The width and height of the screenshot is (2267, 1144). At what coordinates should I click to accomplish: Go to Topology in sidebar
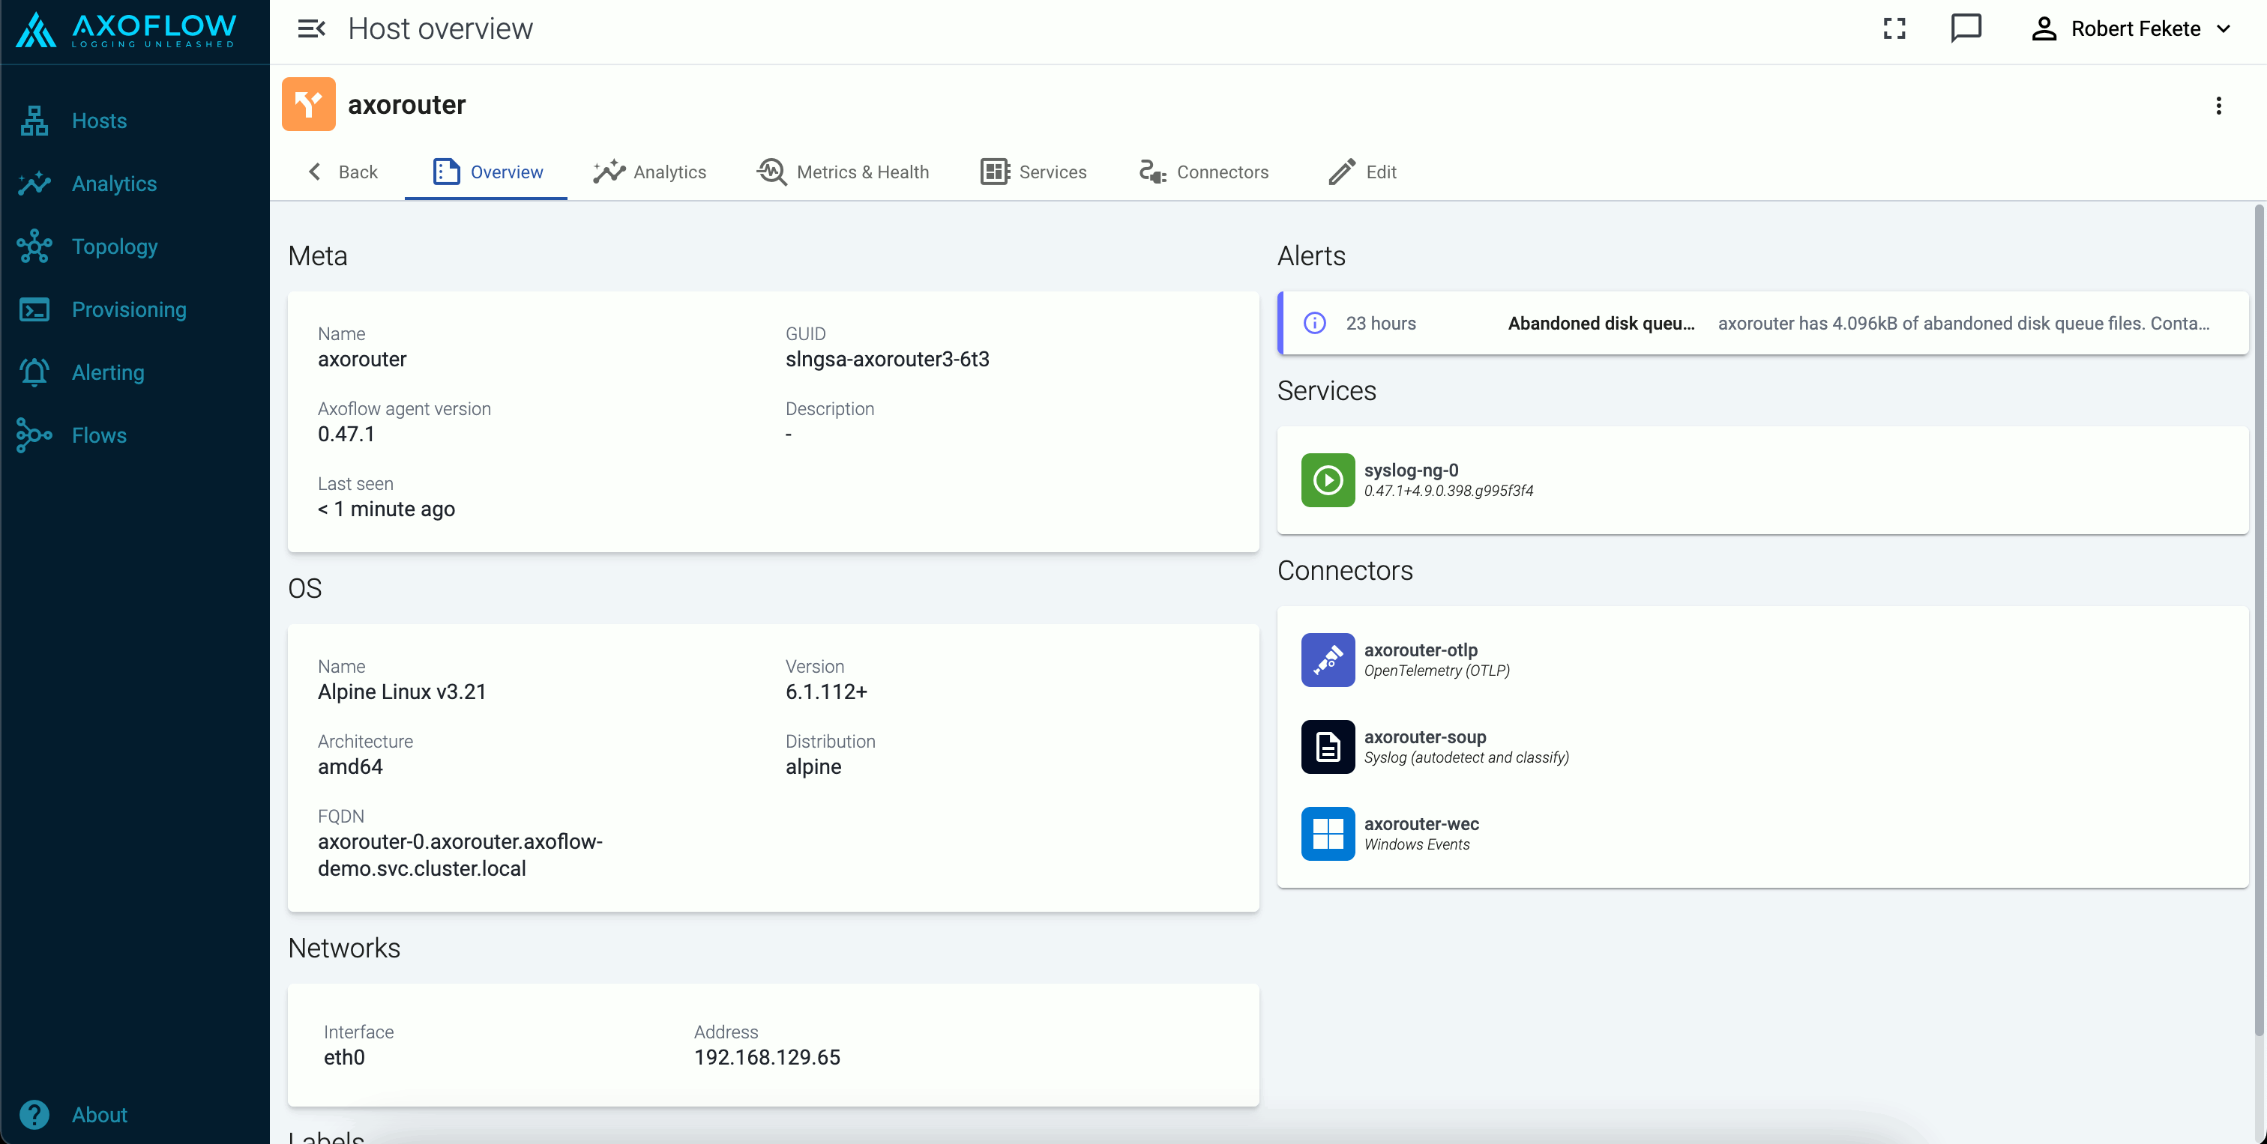point(115,247)
